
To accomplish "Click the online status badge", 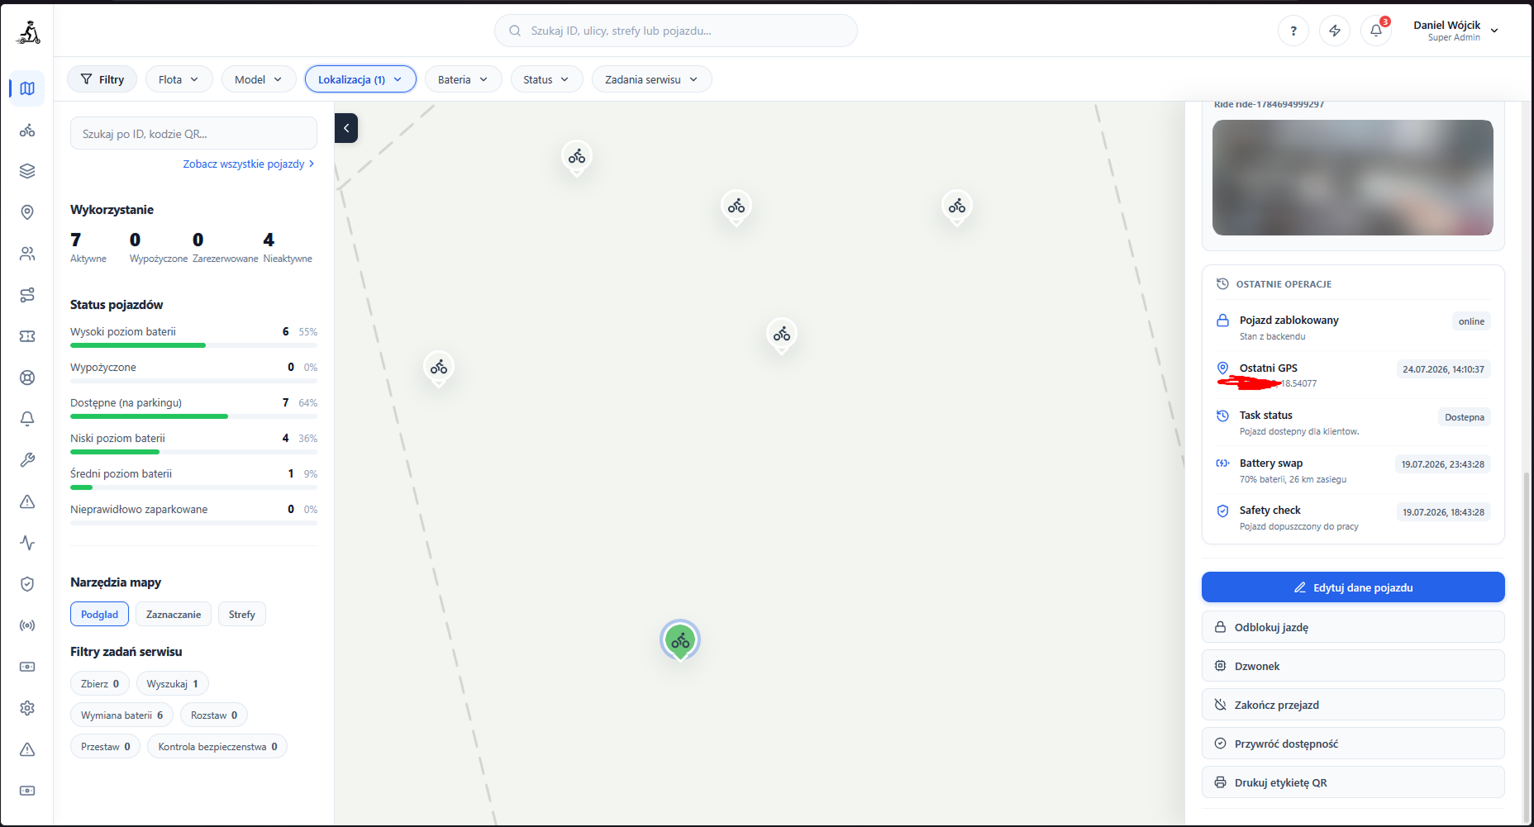I will pos(1471,321).
